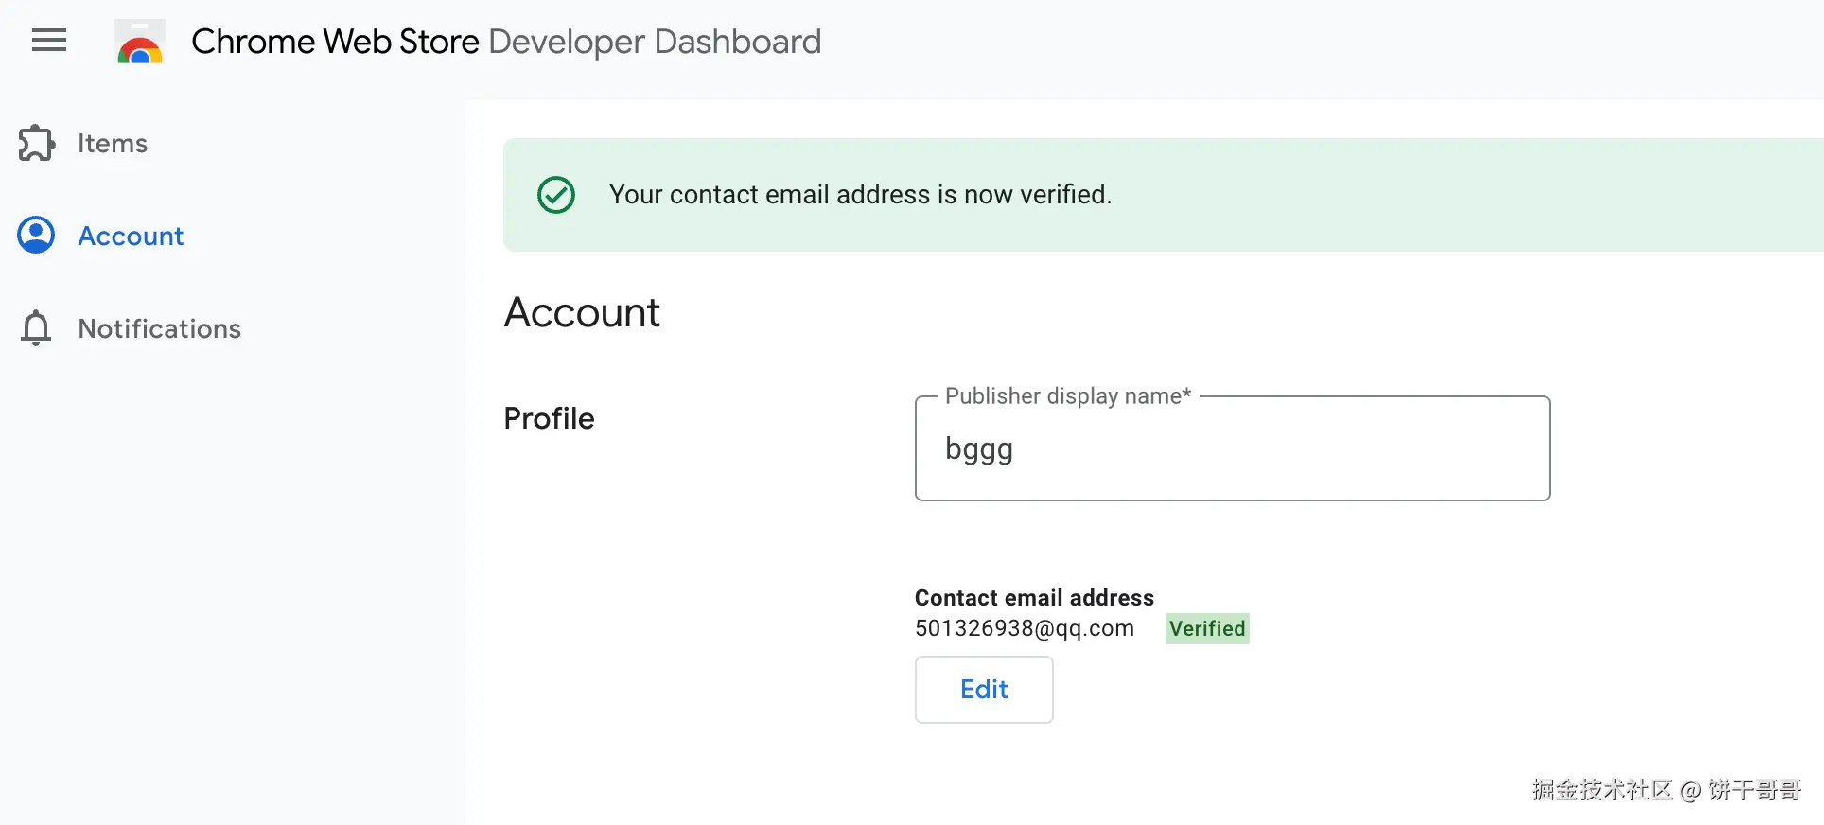The height and width of the screenshot is (825, 1824).
Task: Open the hamburger navigation menu
Action: (x=49, y=41)
